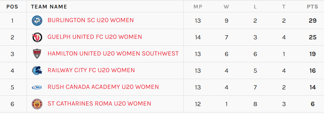Click Burlington's 29 points value
The height and width of the screenshot is (114, 324).
point(313,21)
